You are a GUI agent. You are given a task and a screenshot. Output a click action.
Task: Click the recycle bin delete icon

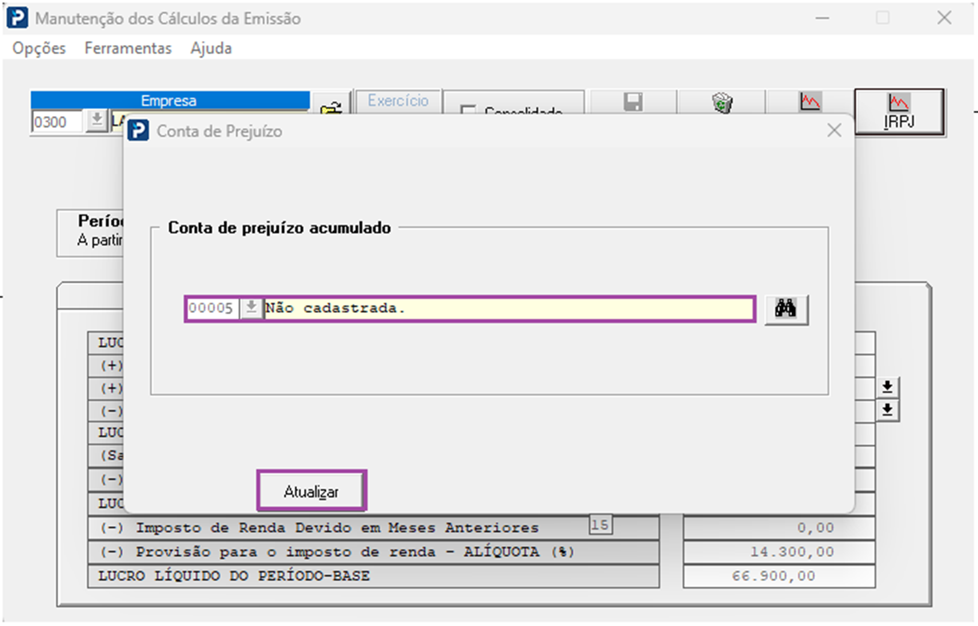722,102
